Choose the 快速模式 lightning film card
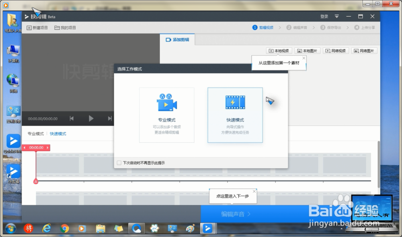The height and width of the screenshot is (237, 402). point(235,115)
